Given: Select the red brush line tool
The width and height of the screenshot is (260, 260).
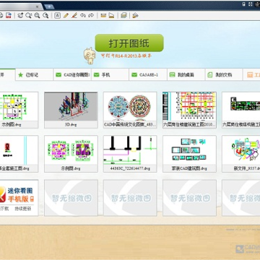Looking at the screenshot, I should coord(74,16).
